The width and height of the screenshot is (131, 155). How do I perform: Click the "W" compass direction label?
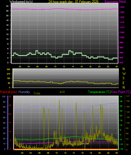124,73
